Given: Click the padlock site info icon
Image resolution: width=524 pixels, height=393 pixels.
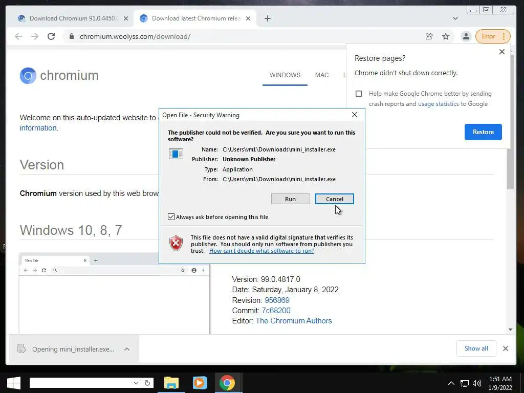Looking at the screenshot, I should coord(71,36).
